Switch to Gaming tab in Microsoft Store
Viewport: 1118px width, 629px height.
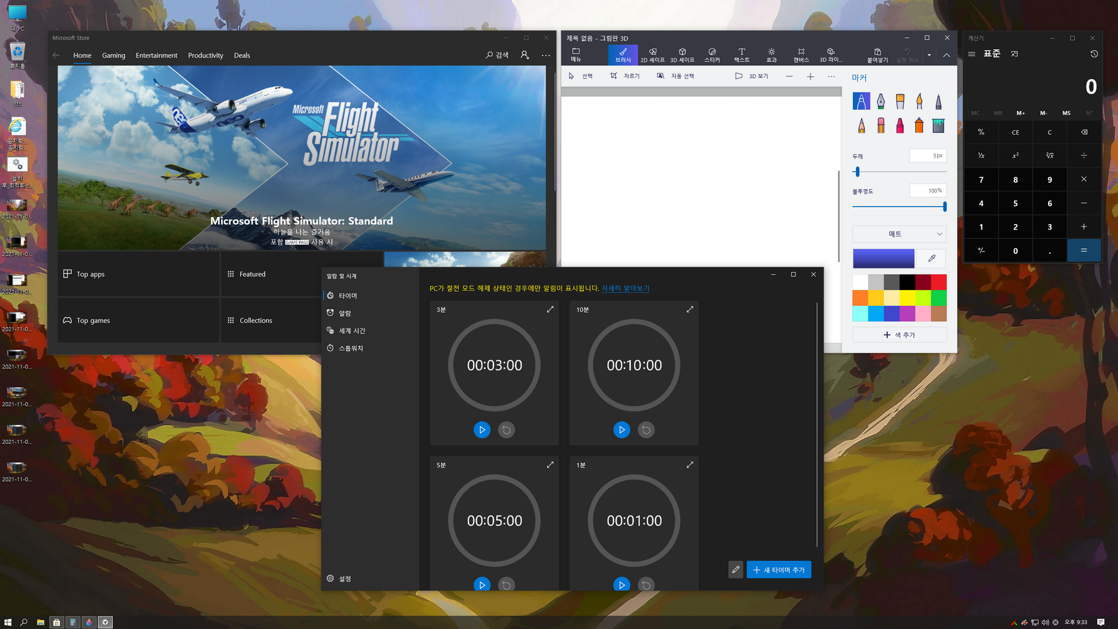[114, 56]
